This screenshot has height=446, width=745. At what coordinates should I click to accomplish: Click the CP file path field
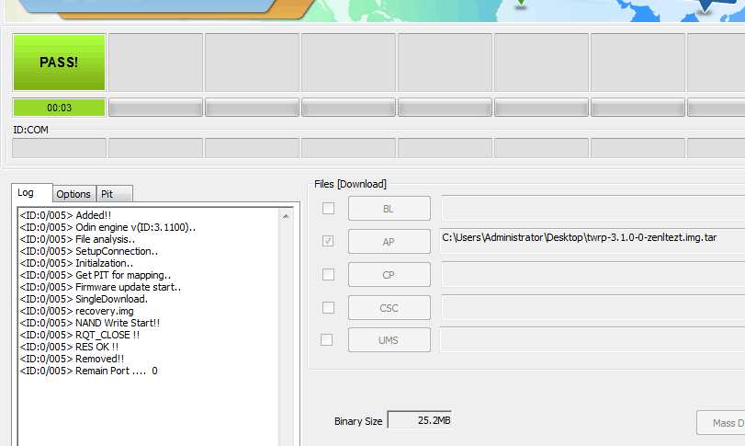(x=593, y=274)
